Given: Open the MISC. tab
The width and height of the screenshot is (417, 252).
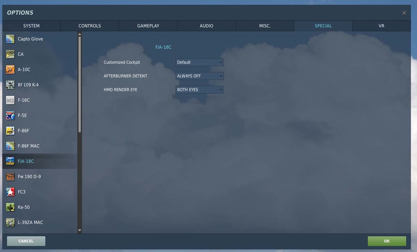Looking at the screenshot, I should (265, 26).
